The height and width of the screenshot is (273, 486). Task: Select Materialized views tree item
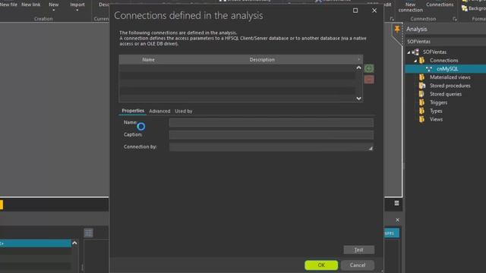(x=450, y=77)
